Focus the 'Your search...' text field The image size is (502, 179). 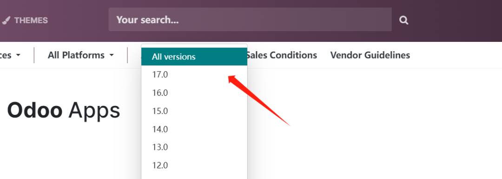point(250,20)
